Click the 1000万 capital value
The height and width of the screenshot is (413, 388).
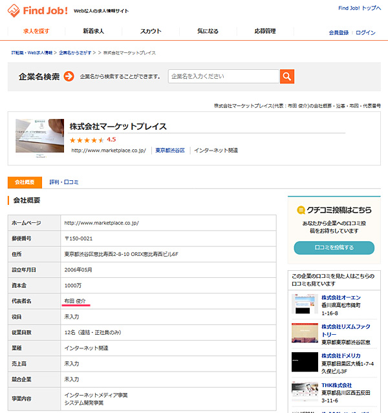(73, 286)
